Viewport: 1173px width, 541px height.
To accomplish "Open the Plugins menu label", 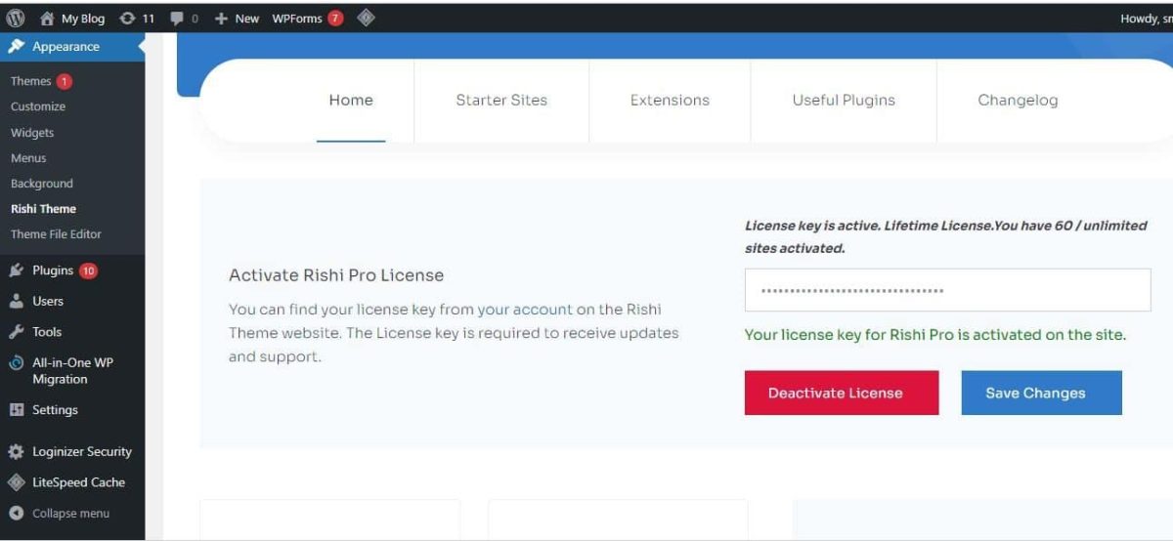I will pos(53,270).
